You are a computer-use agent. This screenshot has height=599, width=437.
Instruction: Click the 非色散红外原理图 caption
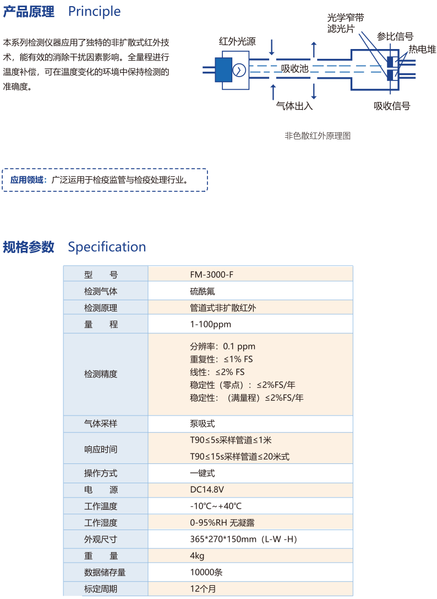[318, 136]
